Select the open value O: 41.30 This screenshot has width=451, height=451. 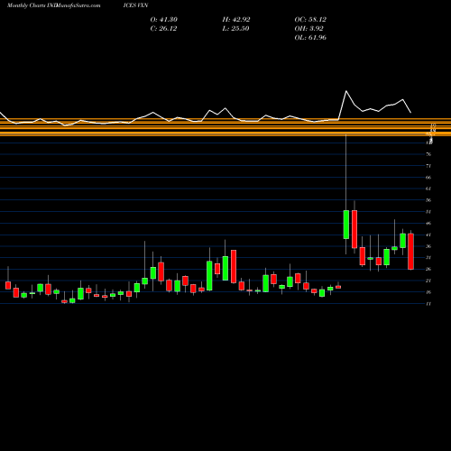coord(164,20)
